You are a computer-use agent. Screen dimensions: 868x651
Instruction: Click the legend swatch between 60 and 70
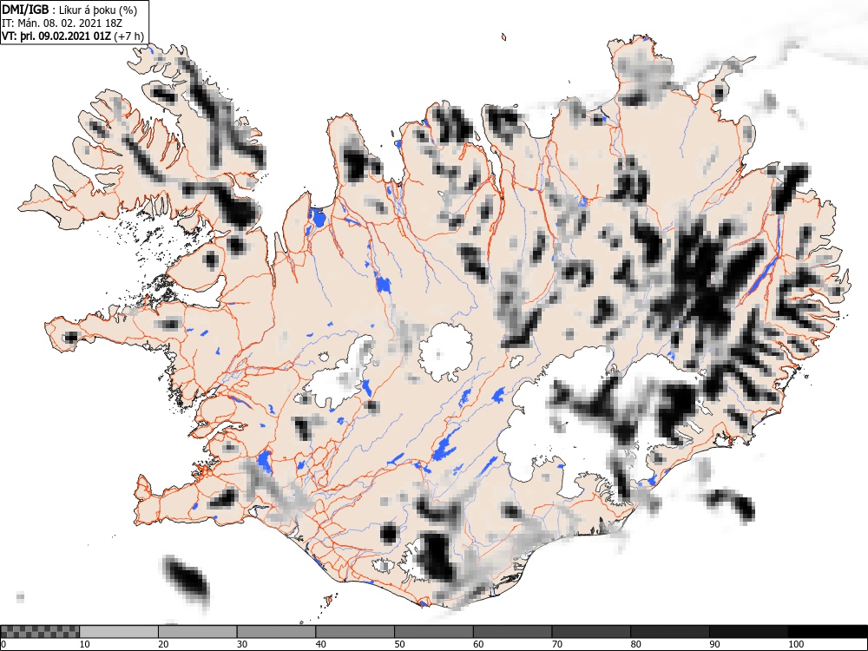513,632
